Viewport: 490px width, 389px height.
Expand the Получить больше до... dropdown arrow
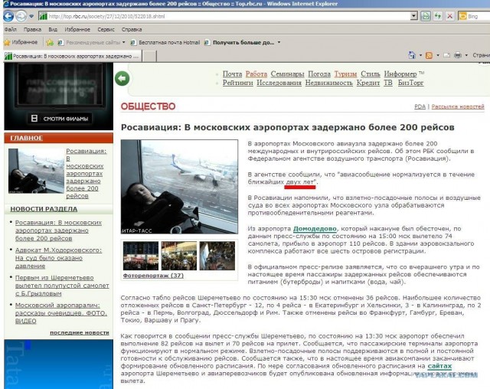[x=279, y=42]
